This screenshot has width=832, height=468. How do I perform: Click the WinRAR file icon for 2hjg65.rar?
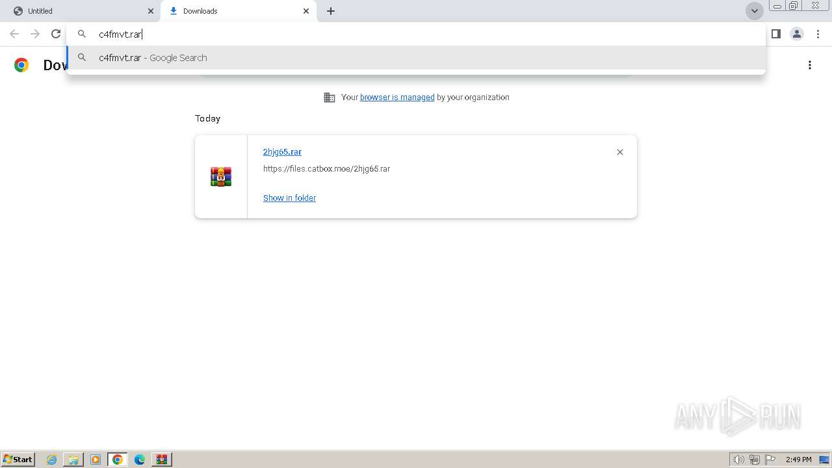point(221,177)
